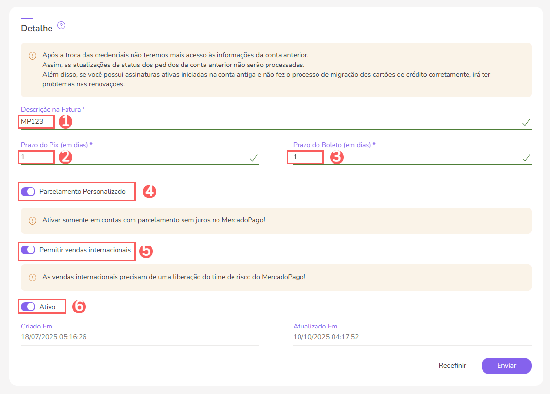Click the Detalhe section heading
This screenshot has height=394, width=550.
click(36, 29)
